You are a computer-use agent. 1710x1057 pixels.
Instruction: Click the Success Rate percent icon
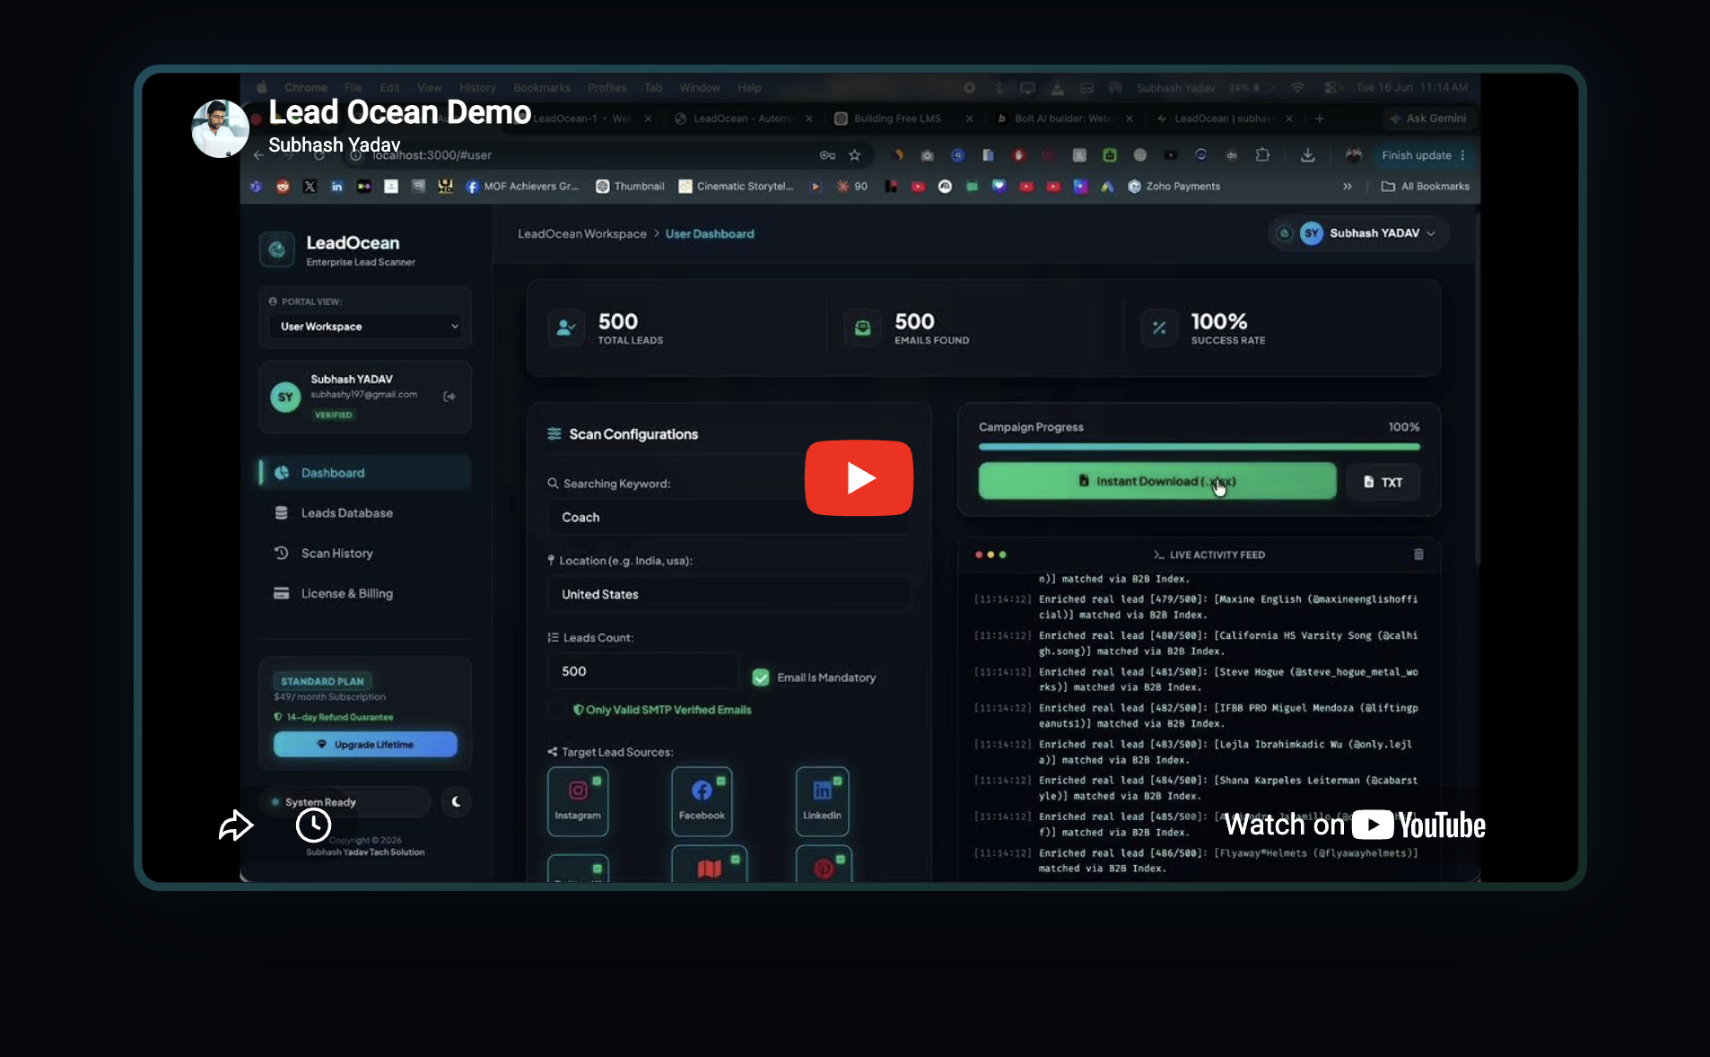click(1159, 328)
